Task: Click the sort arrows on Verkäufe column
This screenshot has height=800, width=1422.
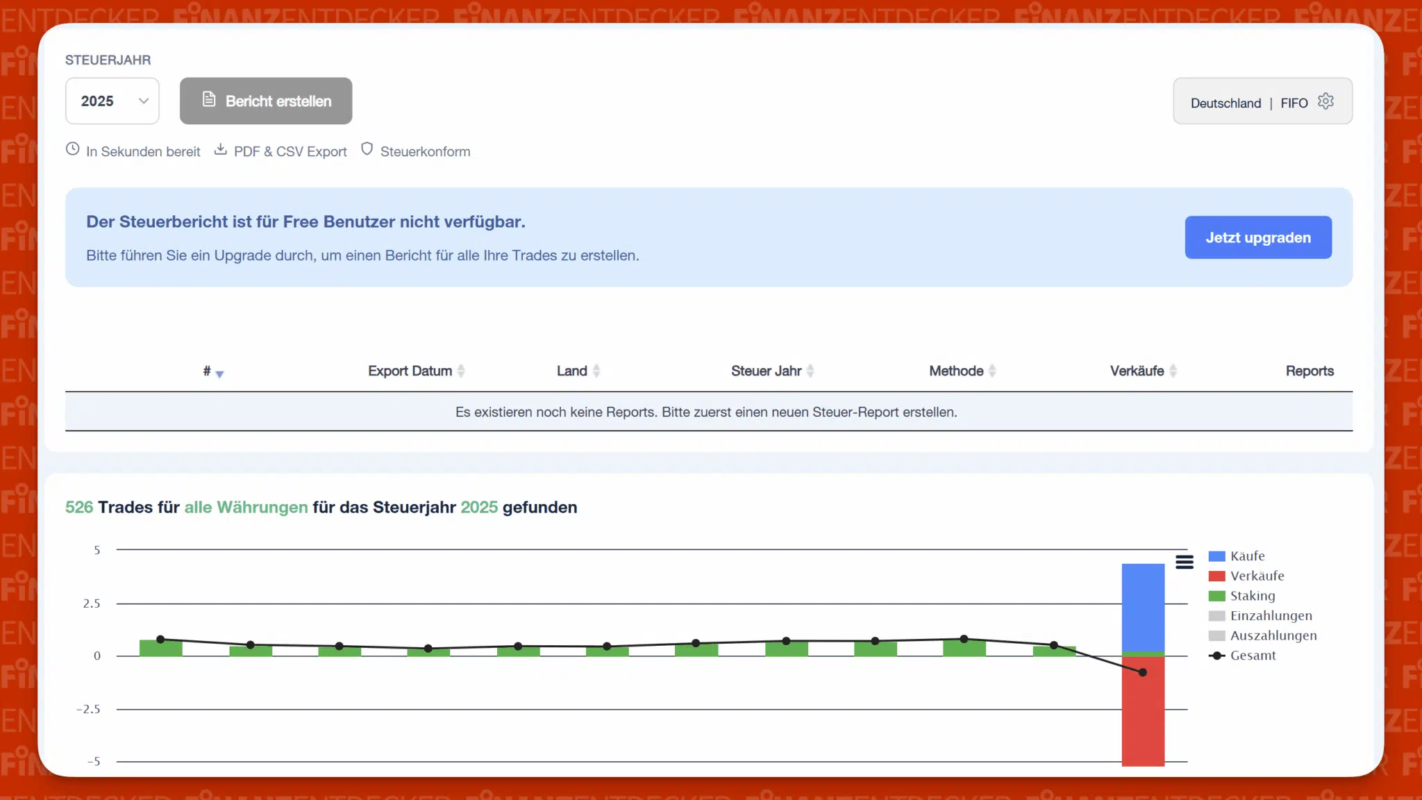Action: pos(1173,370)
